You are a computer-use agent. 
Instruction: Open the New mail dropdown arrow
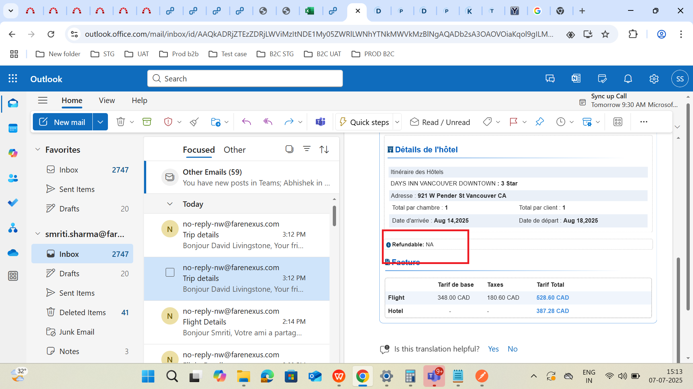point(100,122)
